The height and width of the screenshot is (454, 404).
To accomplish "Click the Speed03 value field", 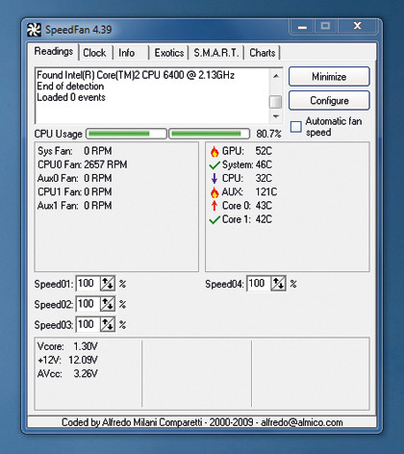I will click(88, 324).
